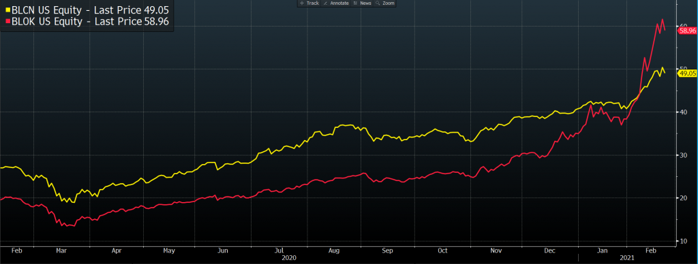Click the Jul month label
This screenshot has height=264, width=698.
tap(279, 250)
